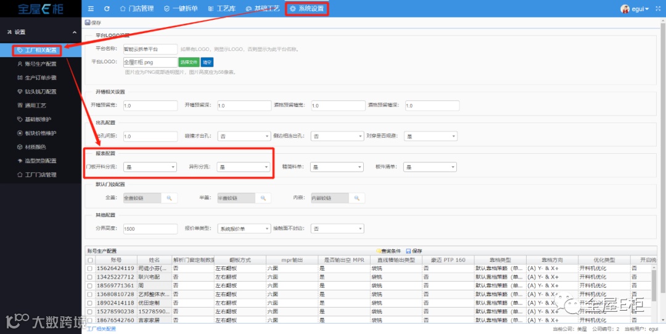Viewport: 666px width, 334px height.
Task: Switch to 基础工艺 top tab
Action: [x=263, y=9]
